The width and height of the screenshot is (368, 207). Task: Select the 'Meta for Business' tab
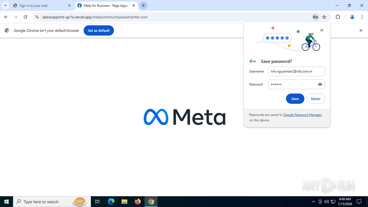coord(106,5)
